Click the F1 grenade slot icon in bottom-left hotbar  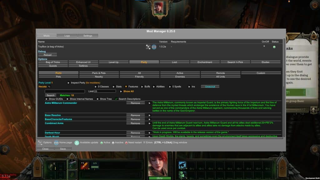[51, 166]
